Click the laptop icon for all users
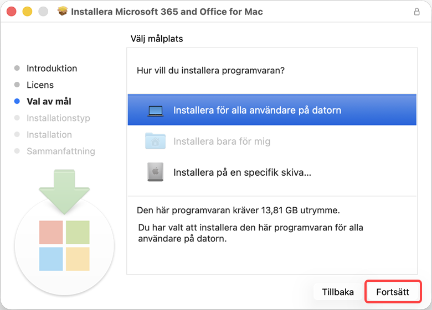 click(x=155, y=111)
